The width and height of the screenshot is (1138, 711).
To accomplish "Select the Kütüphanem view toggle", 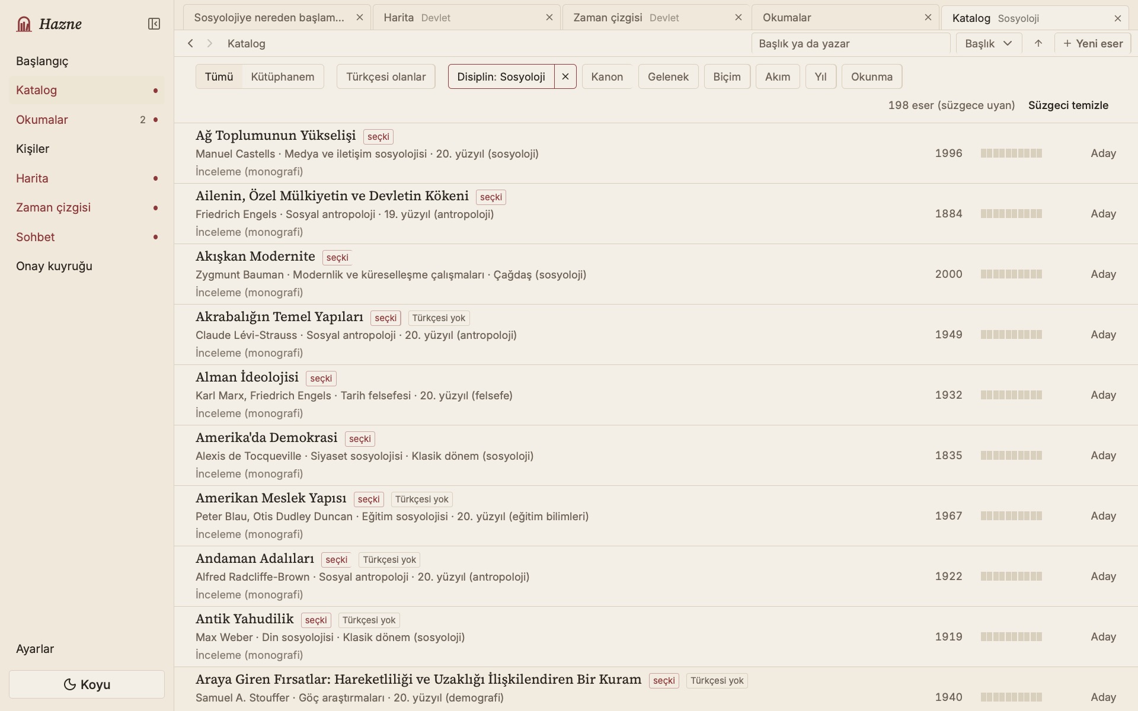I will [283, 76].
